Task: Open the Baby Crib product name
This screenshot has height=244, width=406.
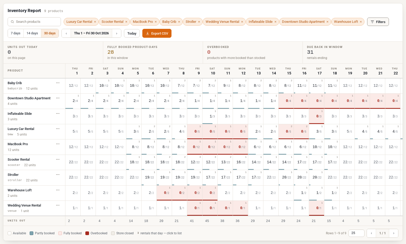Action: point(15,83)
